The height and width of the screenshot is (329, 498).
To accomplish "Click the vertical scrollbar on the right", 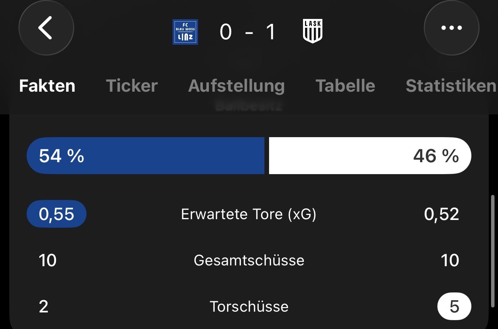I will pyautogui.click(x=493, y=251).
